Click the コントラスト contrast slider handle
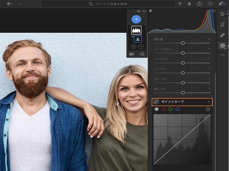This screenshot has height=171, width=229. tap(183, 53)
